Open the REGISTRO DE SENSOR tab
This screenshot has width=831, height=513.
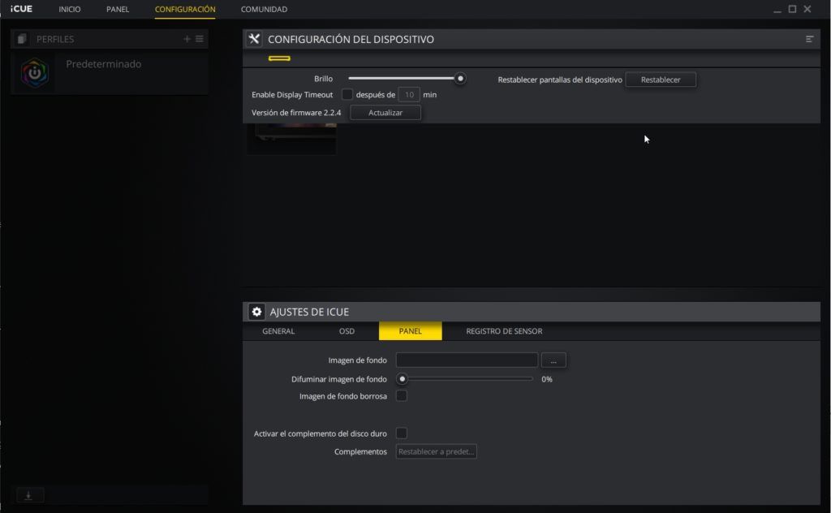pos(504,331)
